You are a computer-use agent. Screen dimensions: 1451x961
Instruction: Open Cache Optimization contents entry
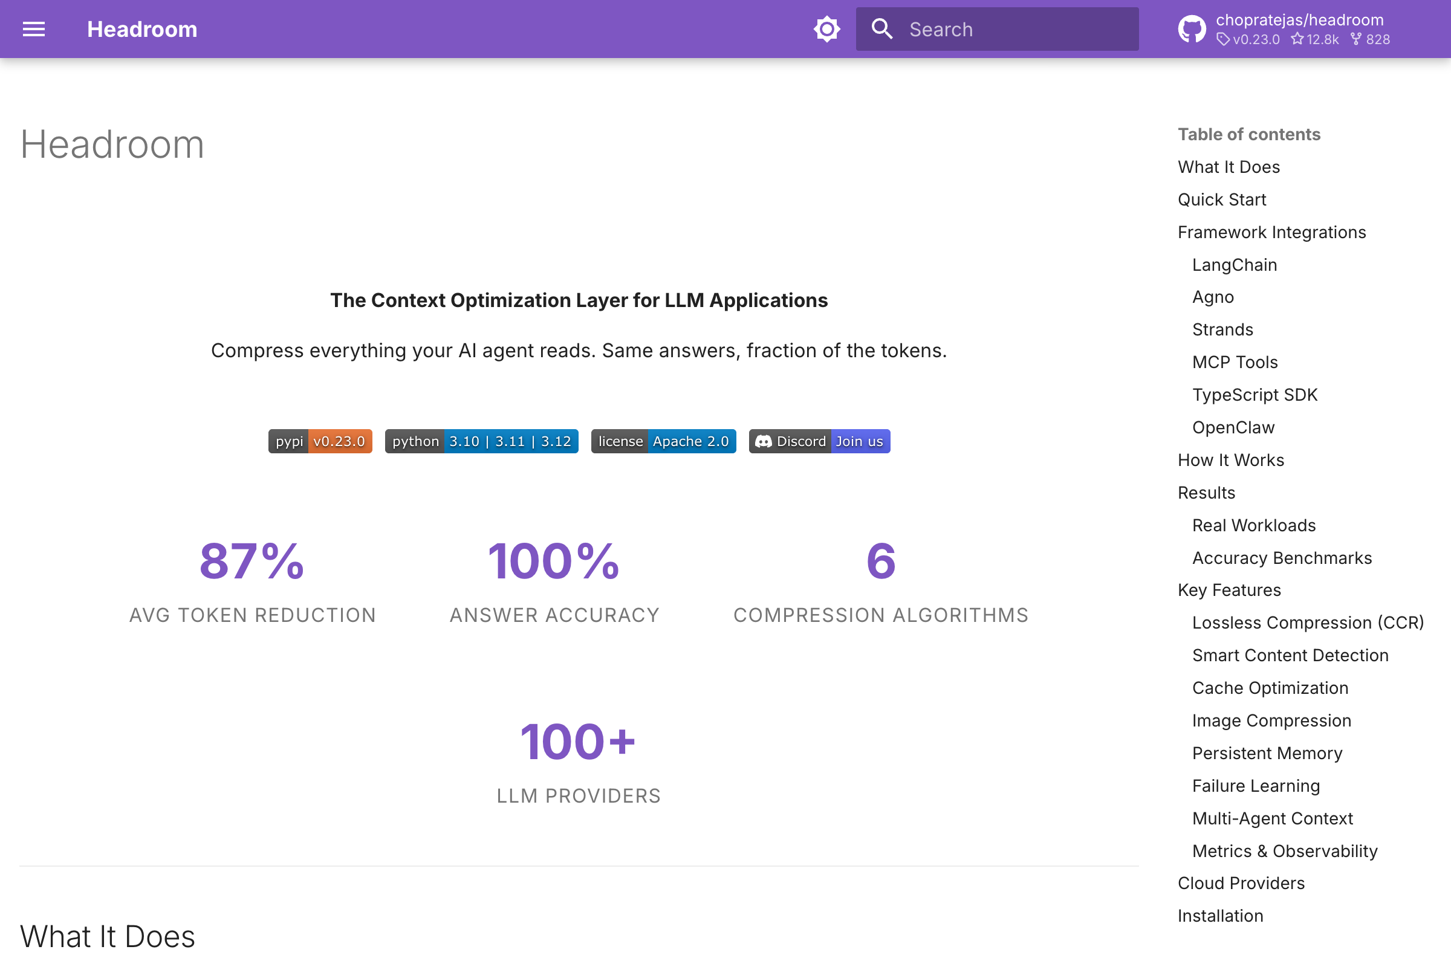(x=1270, y=688)
